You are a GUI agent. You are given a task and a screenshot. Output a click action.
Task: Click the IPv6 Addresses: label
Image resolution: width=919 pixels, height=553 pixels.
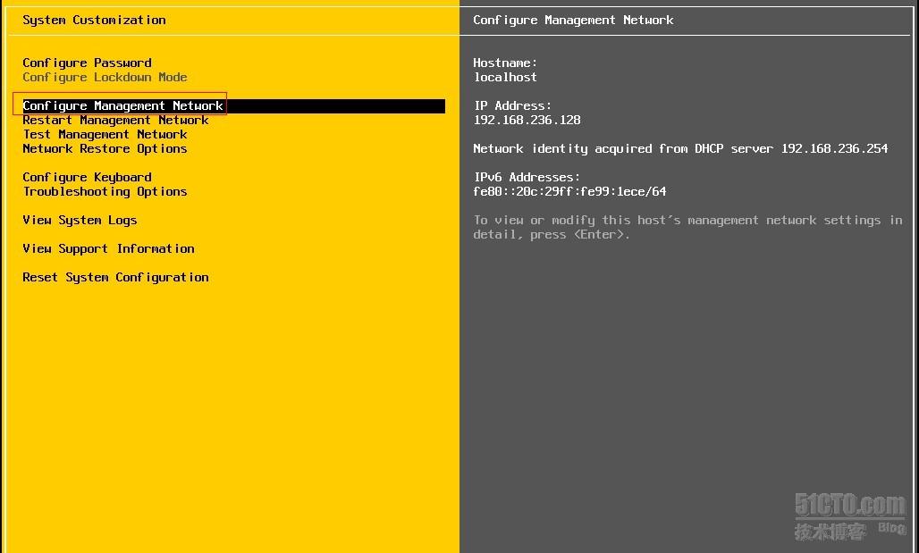click(527, 177)
